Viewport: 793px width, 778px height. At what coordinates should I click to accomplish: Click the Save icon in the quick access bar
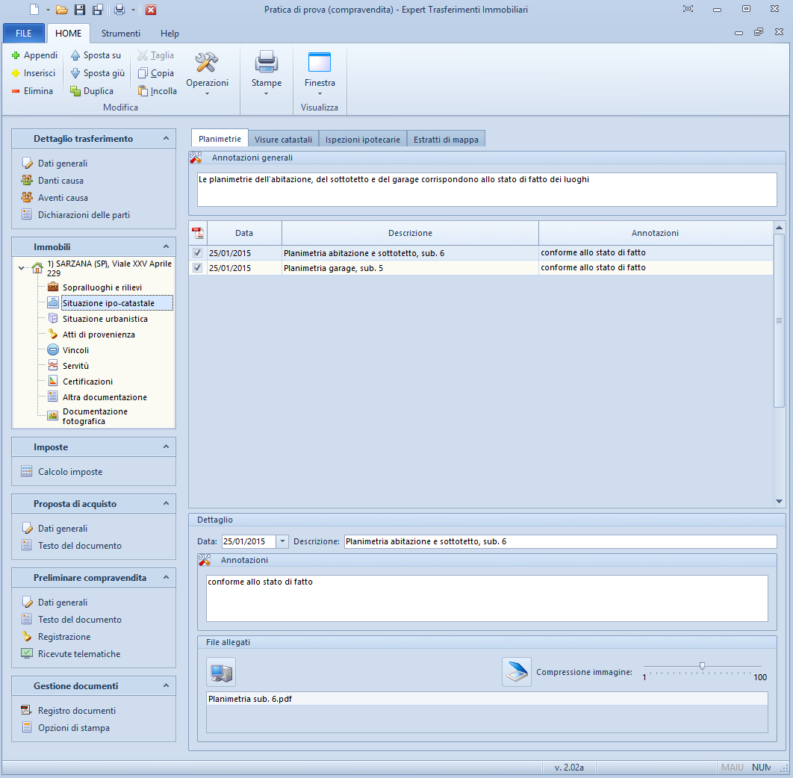[80, 10]
